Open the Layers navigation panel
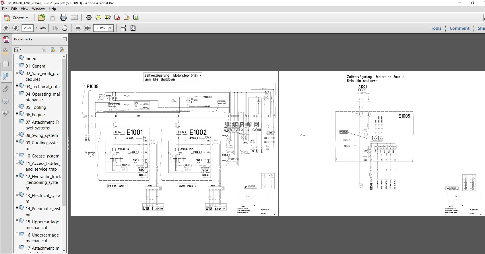Image resolution: width=485 pixels, height=254 pixels. [x=5, y=101]
